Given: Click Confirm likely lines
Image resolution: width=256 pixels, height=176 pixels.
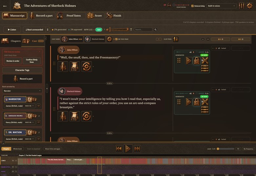Looking at the screenshot, I should [32, 61].
